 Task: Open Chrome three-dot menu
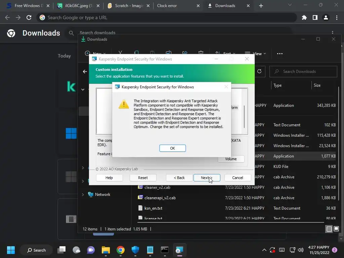(337, 17)
